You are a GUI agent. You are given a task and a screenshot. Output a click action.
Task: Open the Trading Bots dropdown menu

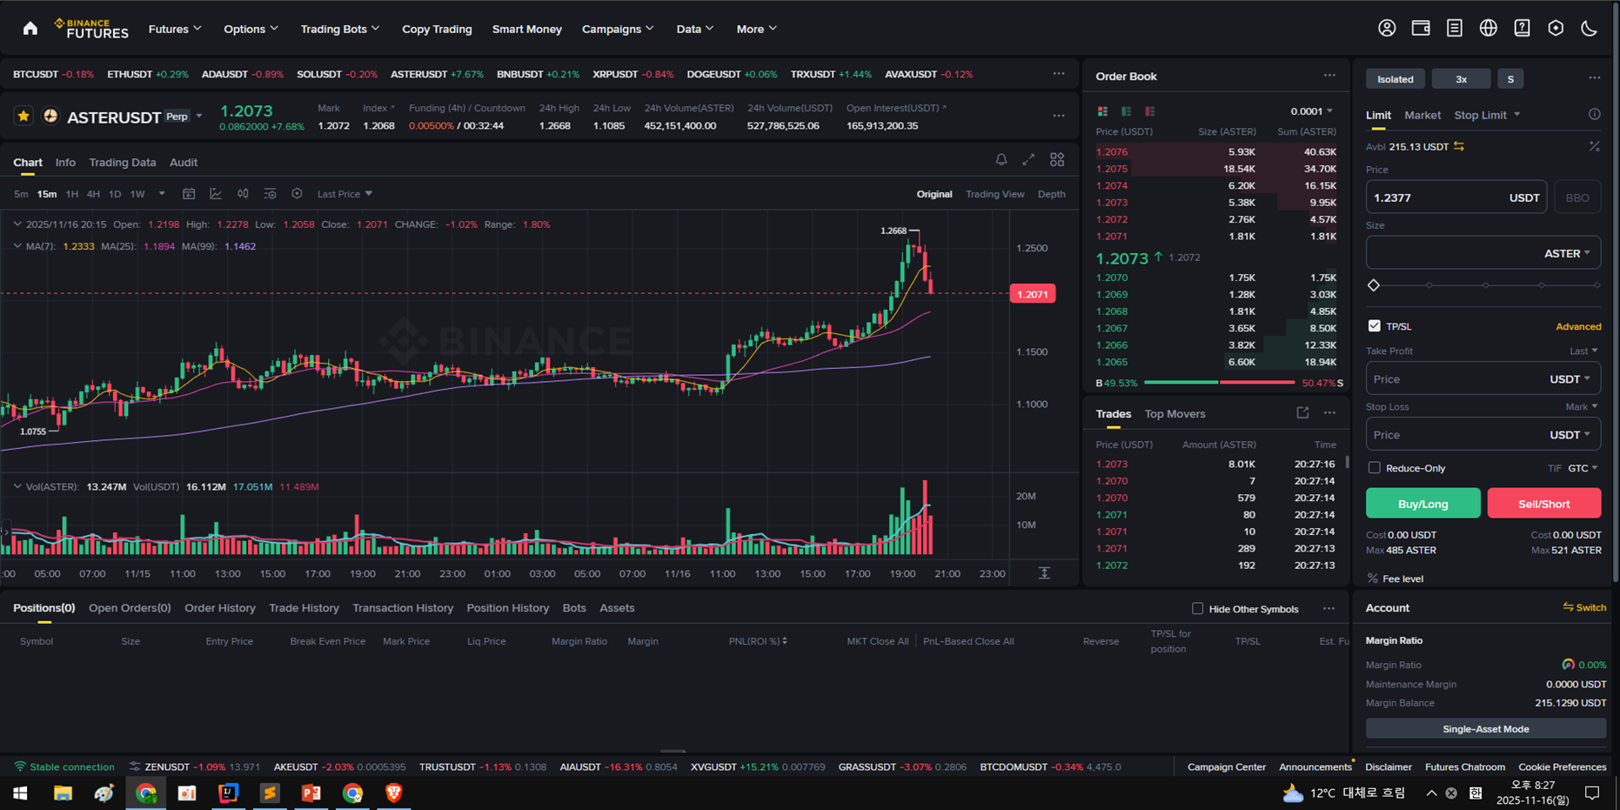click(340, 29)
